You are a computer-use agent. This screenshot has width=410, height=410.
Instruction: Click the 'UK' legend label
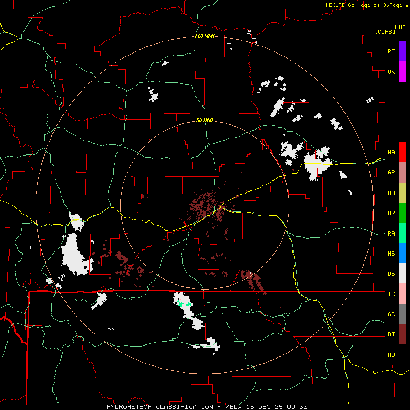391,72
